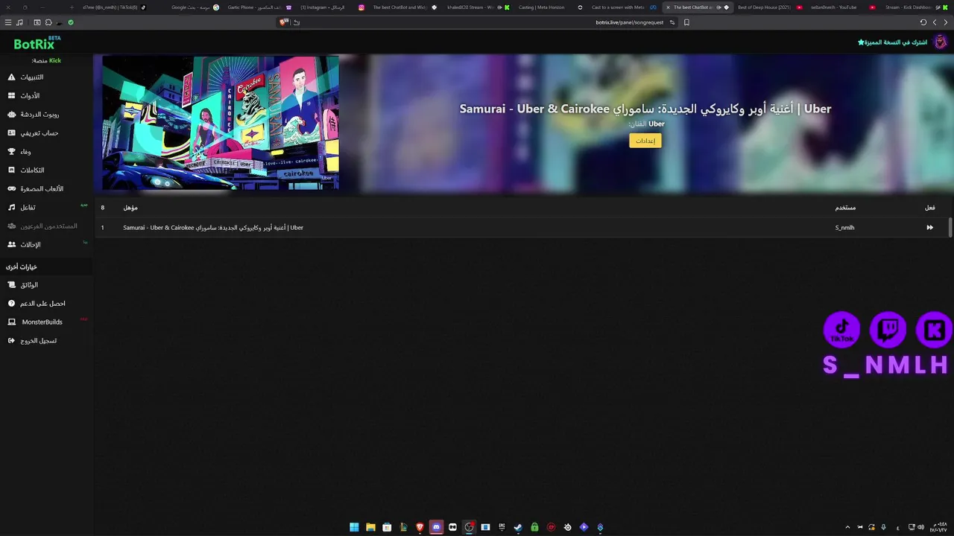Click the Samurai - Uber & Cairokee queue row title
The image size is (954, 536).
pyautogui.click(x=213, y=228)
